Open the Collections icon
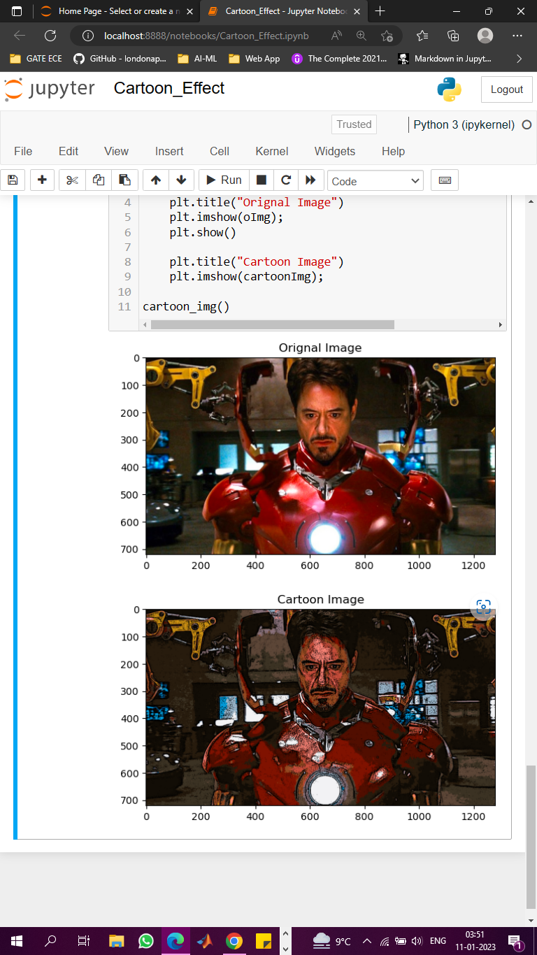537x955 pixels. (x=453, y=36)
